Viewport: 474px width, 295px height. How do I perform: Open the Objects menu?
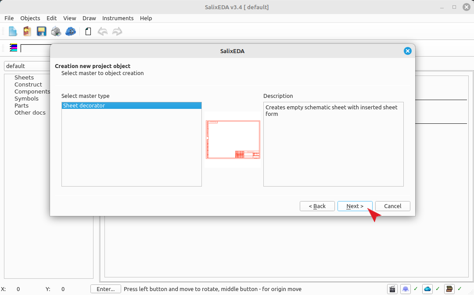coord(30,18)
